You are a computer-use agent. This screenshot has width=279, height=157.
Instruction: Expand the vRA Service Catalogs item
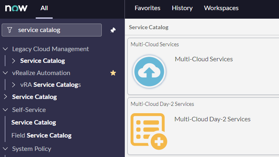click(13, 85)
